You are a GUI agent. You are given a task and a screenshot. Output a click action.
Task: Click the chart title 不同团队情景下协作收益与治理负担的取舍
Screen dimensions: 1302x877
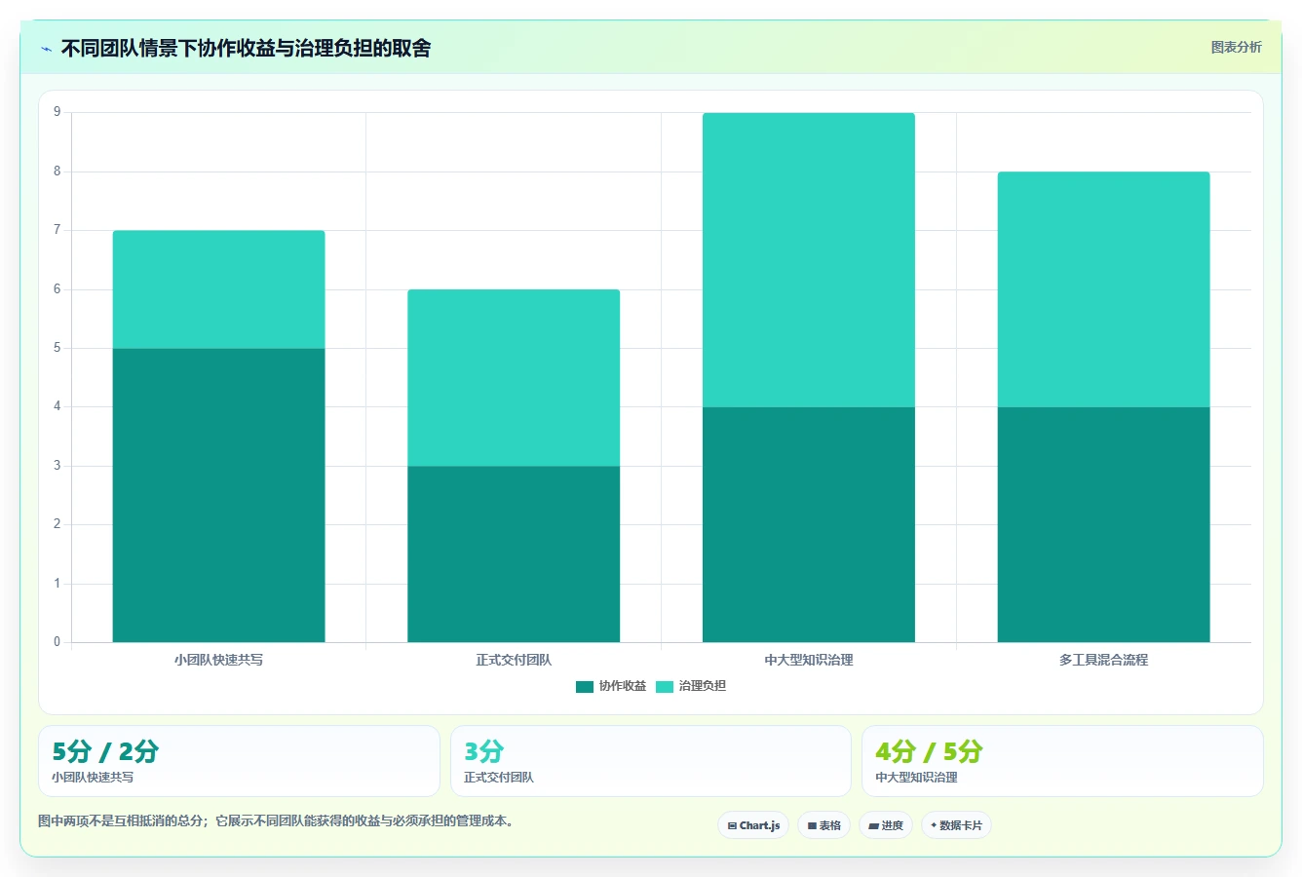(x=246, y=48)
